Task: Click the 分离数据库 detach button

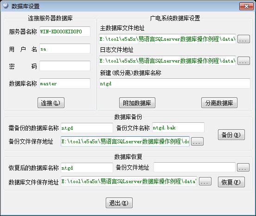Action: click(x=219, y=103)
